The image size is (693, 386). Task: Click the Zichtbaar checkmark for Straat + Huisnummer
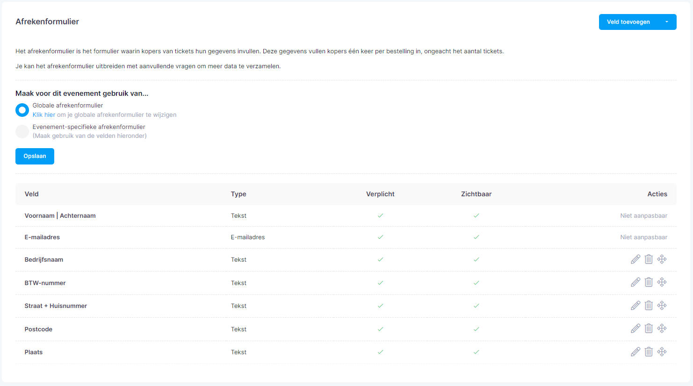pos(476,306)
